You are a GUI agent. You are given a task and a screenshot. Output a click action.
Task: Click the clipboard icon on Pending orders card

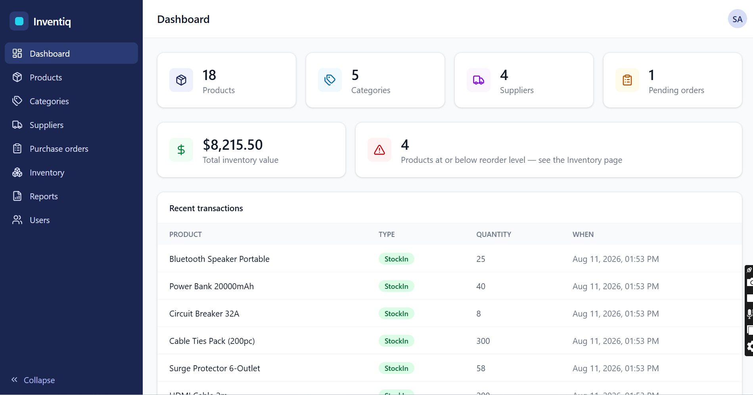pos(627,80)
